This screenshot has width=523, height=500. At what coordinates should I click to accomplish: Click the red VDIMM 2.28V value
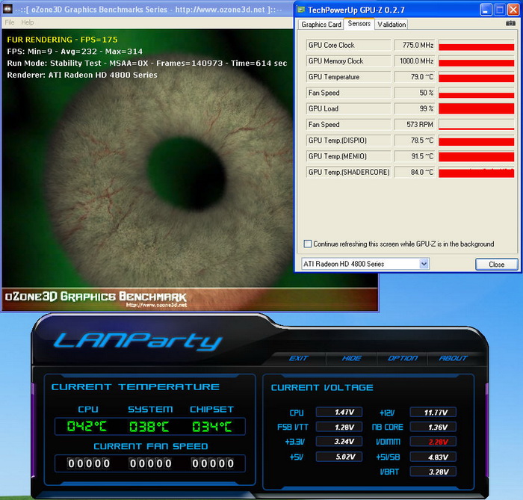coord(433,442)
